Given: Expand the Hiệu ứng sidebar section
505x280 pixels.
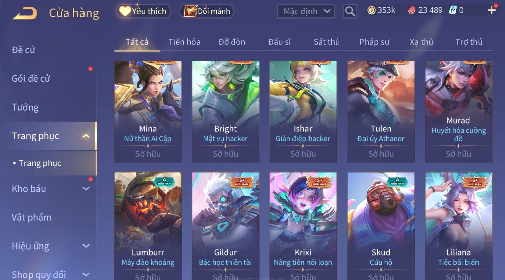Looking at the screenshot, I should (86, 246).
